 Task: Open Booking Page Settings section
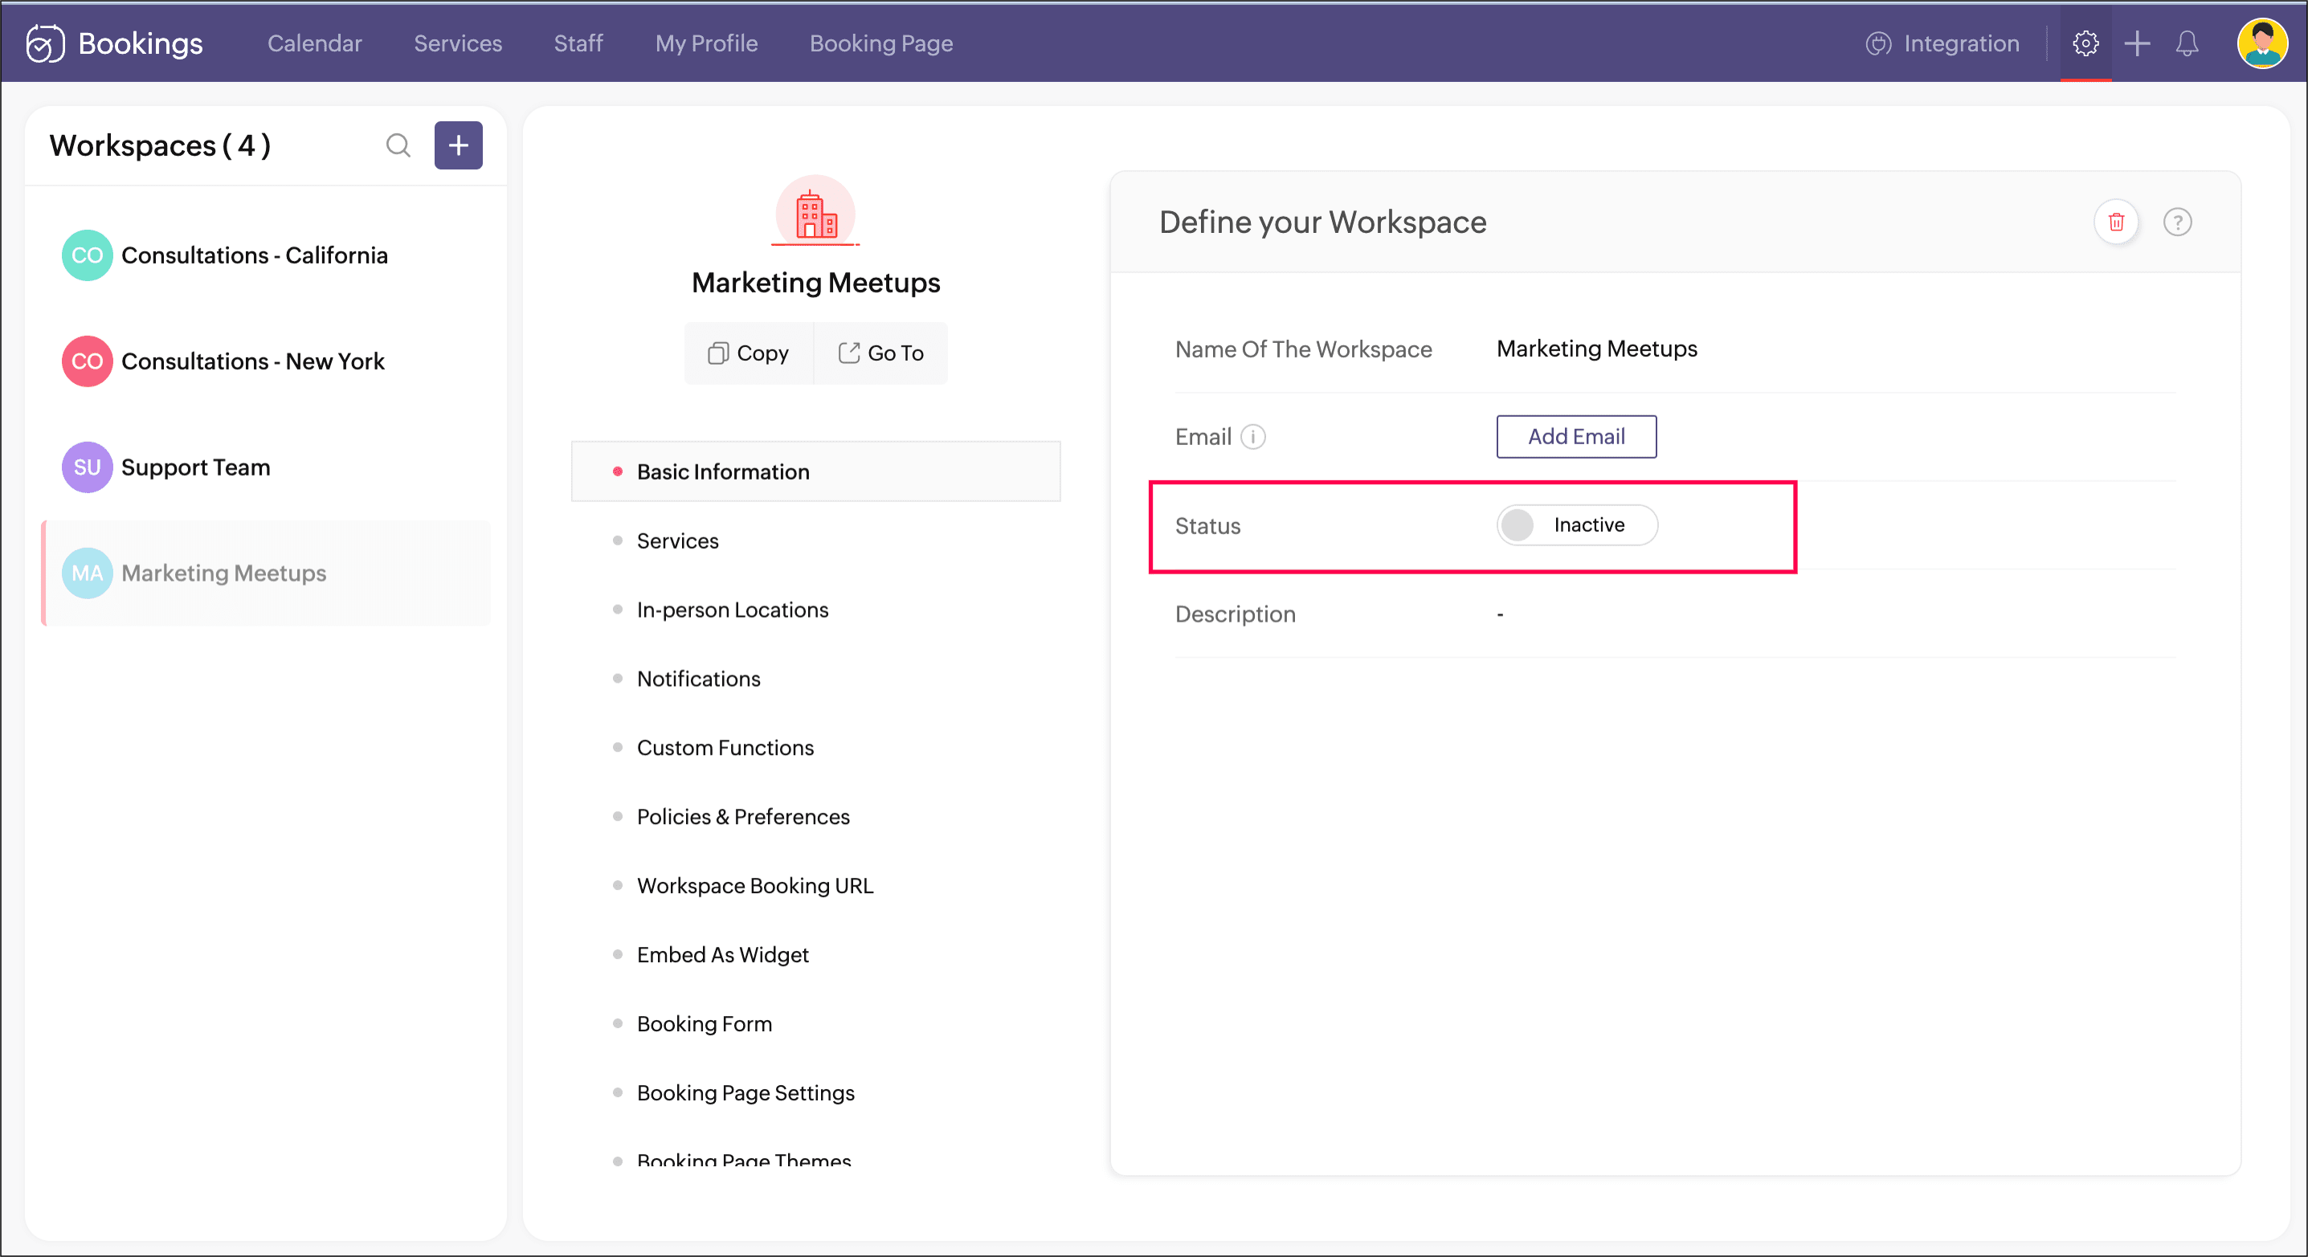point(746,1092)
